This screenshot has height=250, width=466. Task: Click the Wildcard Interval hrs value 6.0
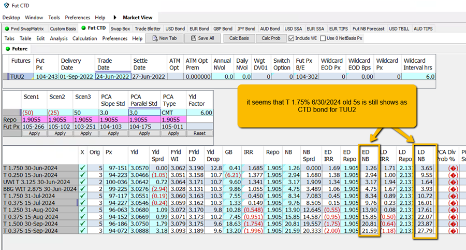point(418,76)
